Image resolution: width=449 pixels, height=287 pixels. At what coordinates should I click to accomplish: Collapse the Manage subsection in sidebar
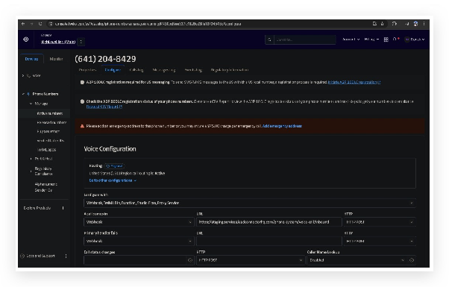coord(31,104)
